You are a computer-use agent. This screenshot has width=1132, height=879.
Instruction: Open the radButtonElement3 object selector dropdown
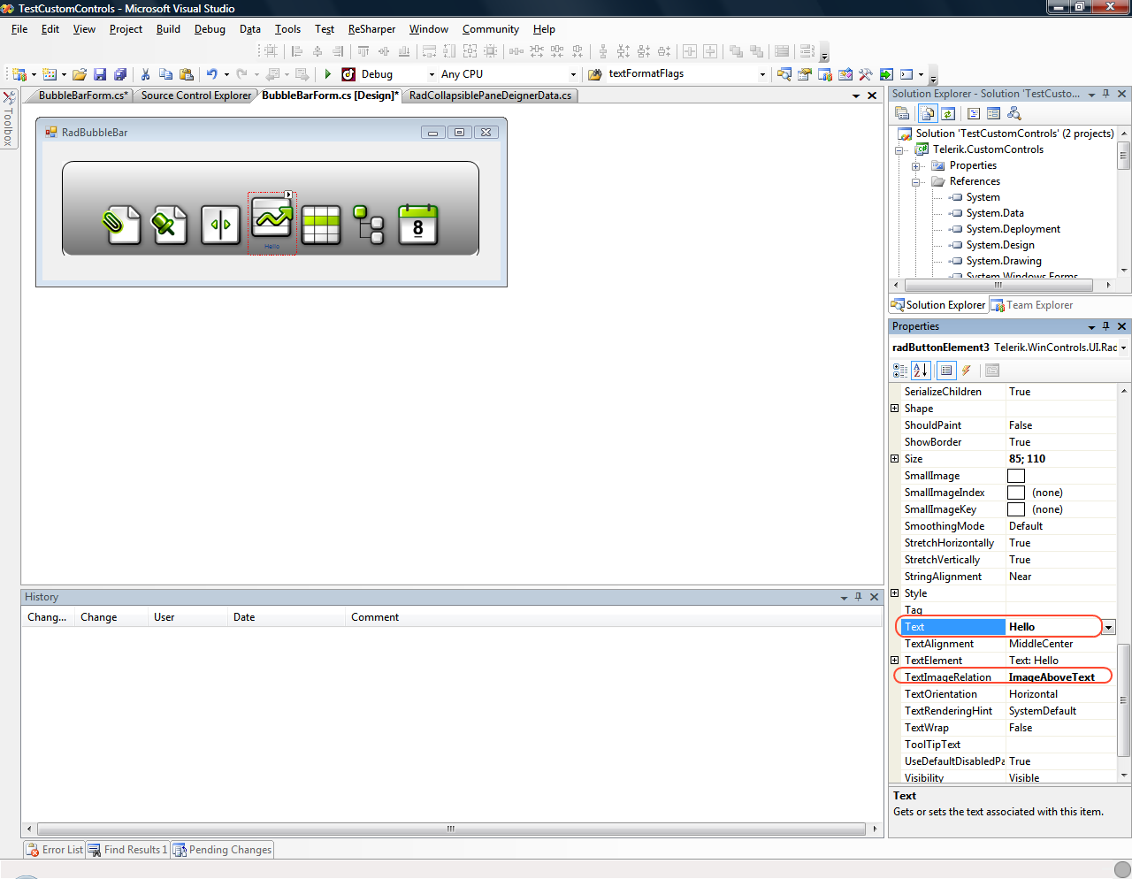(x=1123, y=348)
